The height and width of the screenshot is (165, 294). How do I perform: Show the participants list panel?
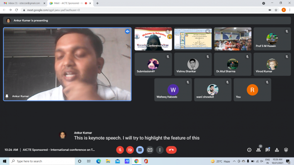pos(259,150)
